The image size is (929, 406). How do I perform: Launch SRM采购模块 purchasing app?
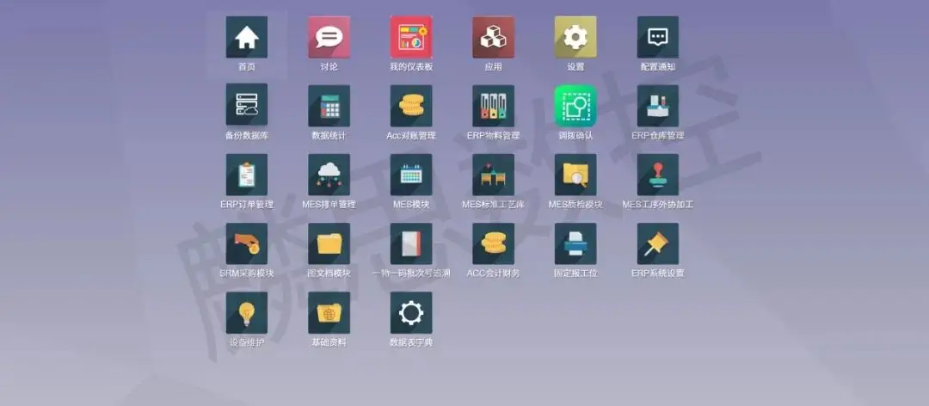247,243
